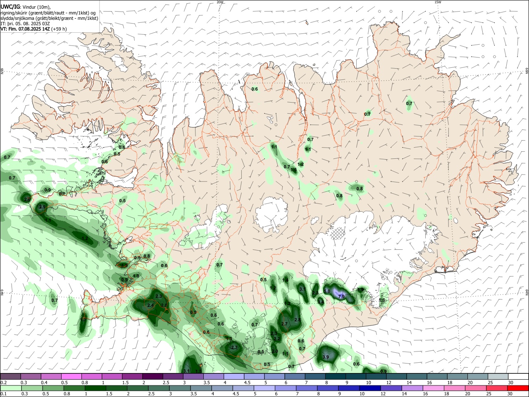529x397 pixels.
Task: Select the deep navy blue swatch in the rain scale
Action: click(x=369, y=388)
